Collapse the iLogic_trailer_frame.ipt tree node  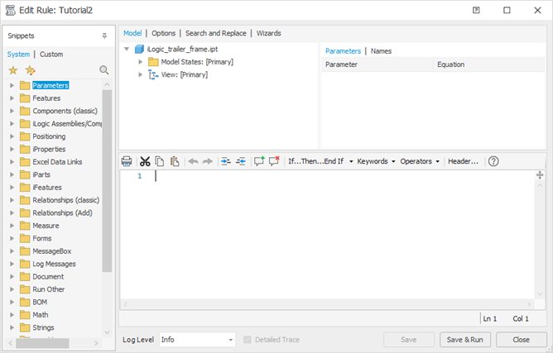coord(127,49)
